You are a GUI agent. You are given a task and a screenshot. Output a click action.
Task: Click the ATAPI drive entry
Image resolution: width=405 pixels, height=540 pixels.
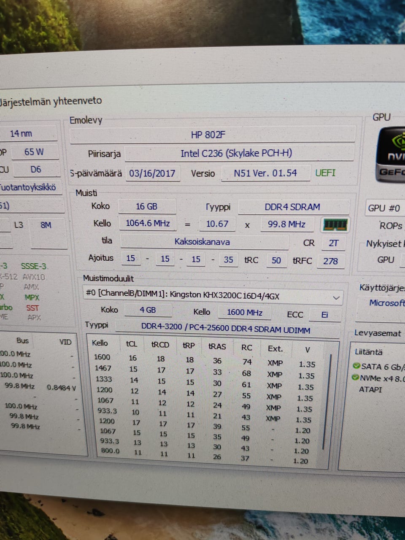tap(370, 389)
